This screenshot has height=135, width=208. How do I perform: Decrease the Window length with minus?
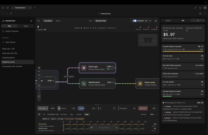pyautogui.click(x=148, y=114)
